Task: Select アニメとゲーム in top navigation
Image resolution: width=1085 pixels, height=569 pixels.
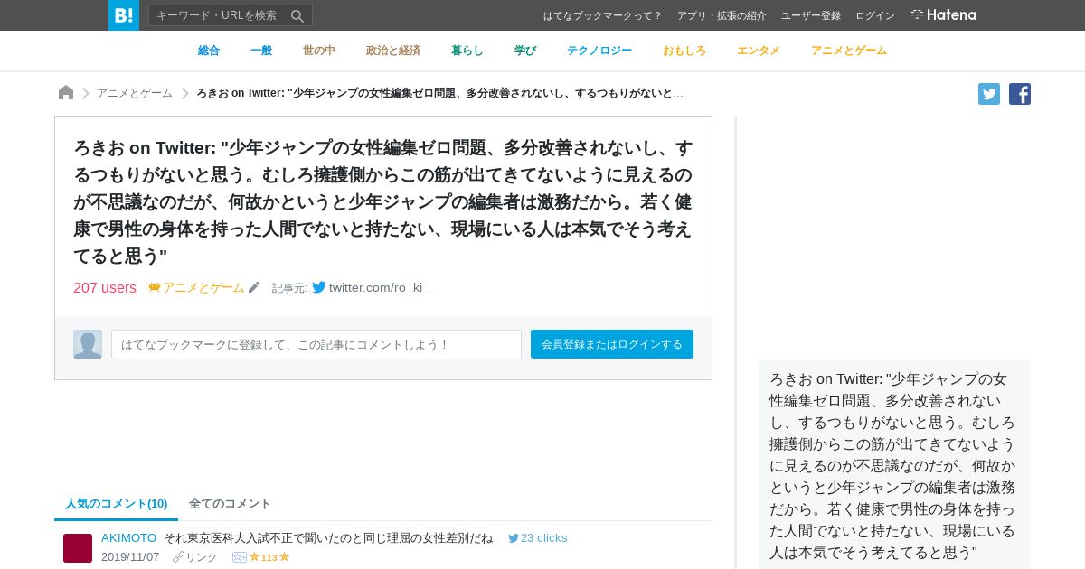Action: (849, 51)
